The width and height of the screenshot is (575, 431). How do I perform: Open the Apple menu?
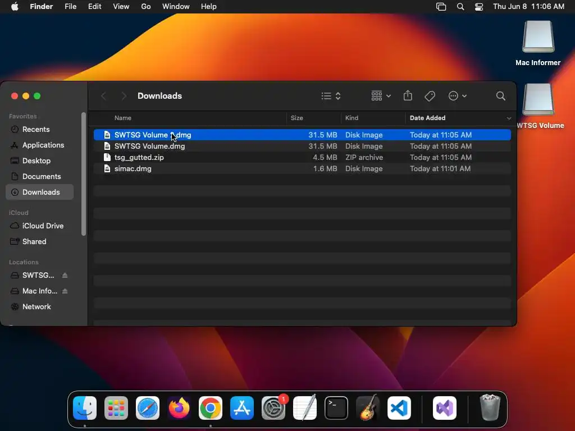tap(15, 7)
